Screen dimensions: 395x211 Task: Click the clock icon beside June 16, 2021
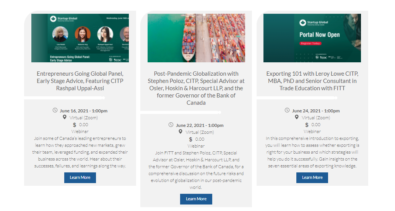pos(55,110)
